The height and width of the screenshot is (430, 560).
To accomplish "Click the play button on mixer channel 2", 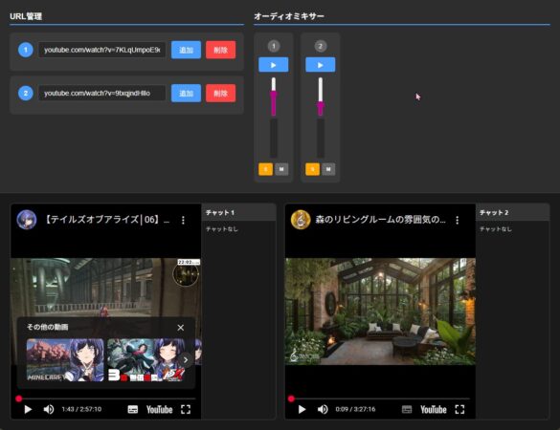I will (320, 65).
